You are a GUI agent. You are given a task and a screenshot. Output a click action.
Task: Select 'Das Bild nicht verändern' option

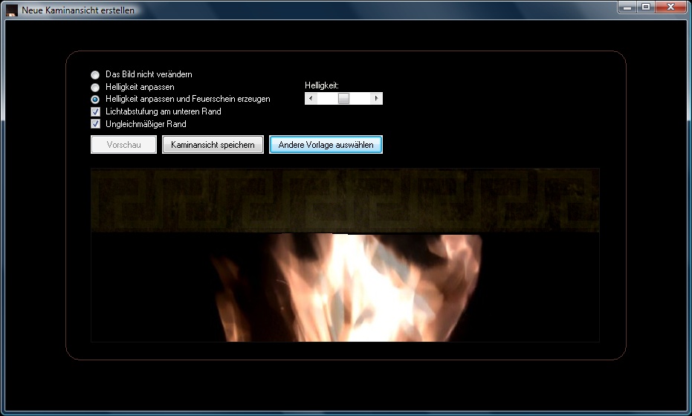pyautogui.click(x=95, y=75)
